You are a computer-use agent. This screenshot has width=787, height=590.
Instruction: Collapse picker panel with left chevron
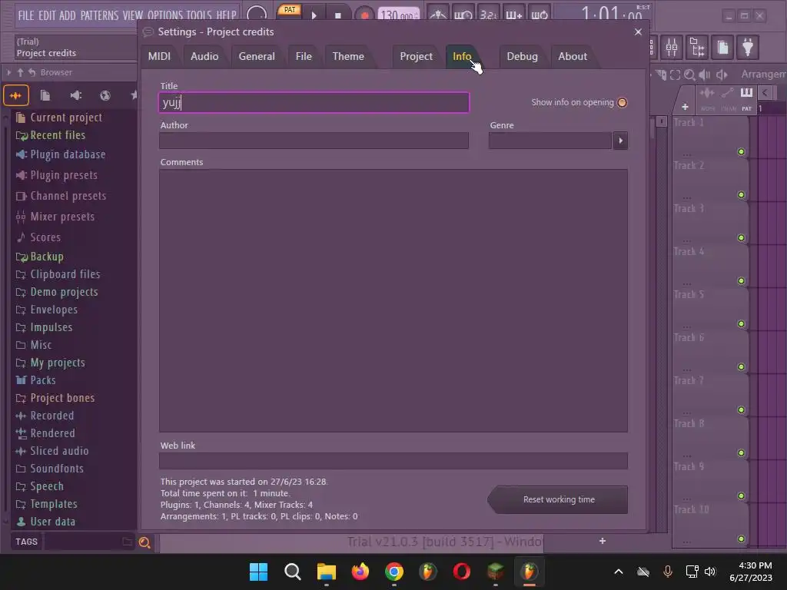[x=765, y=92]
